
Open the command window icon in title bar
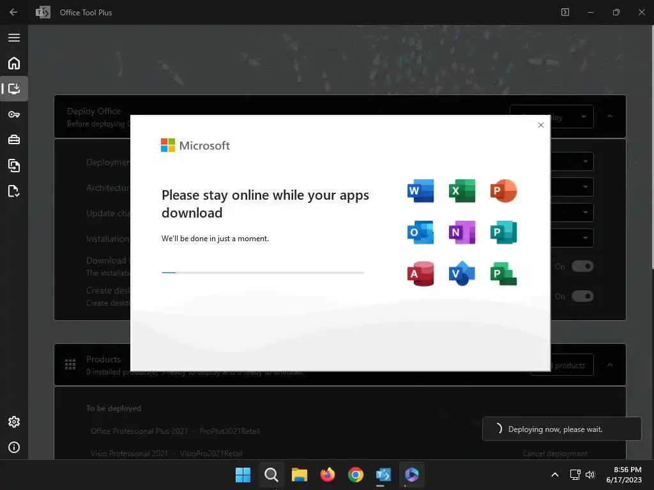click(x=565, y=12)
